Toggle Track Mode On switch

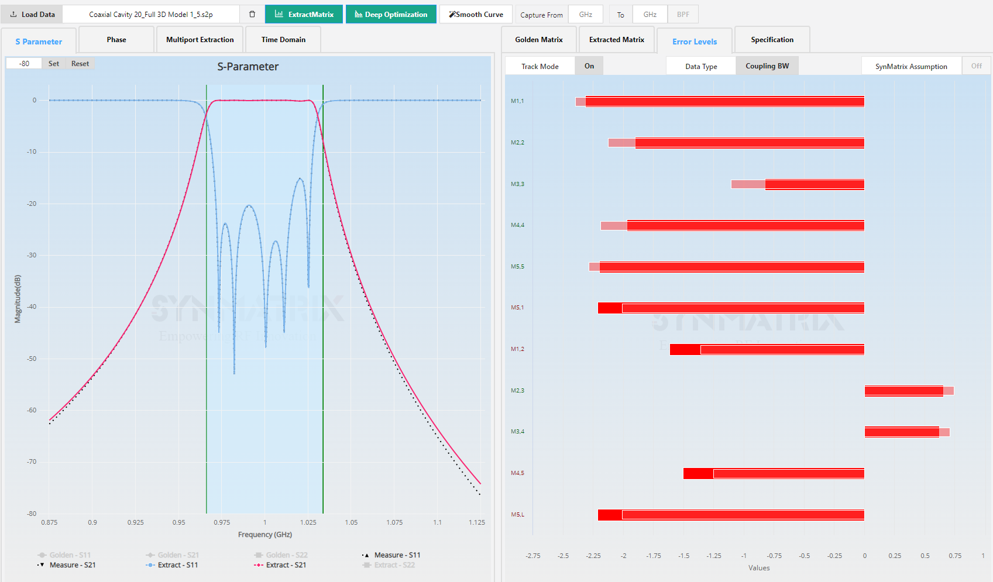coord(589,66)
